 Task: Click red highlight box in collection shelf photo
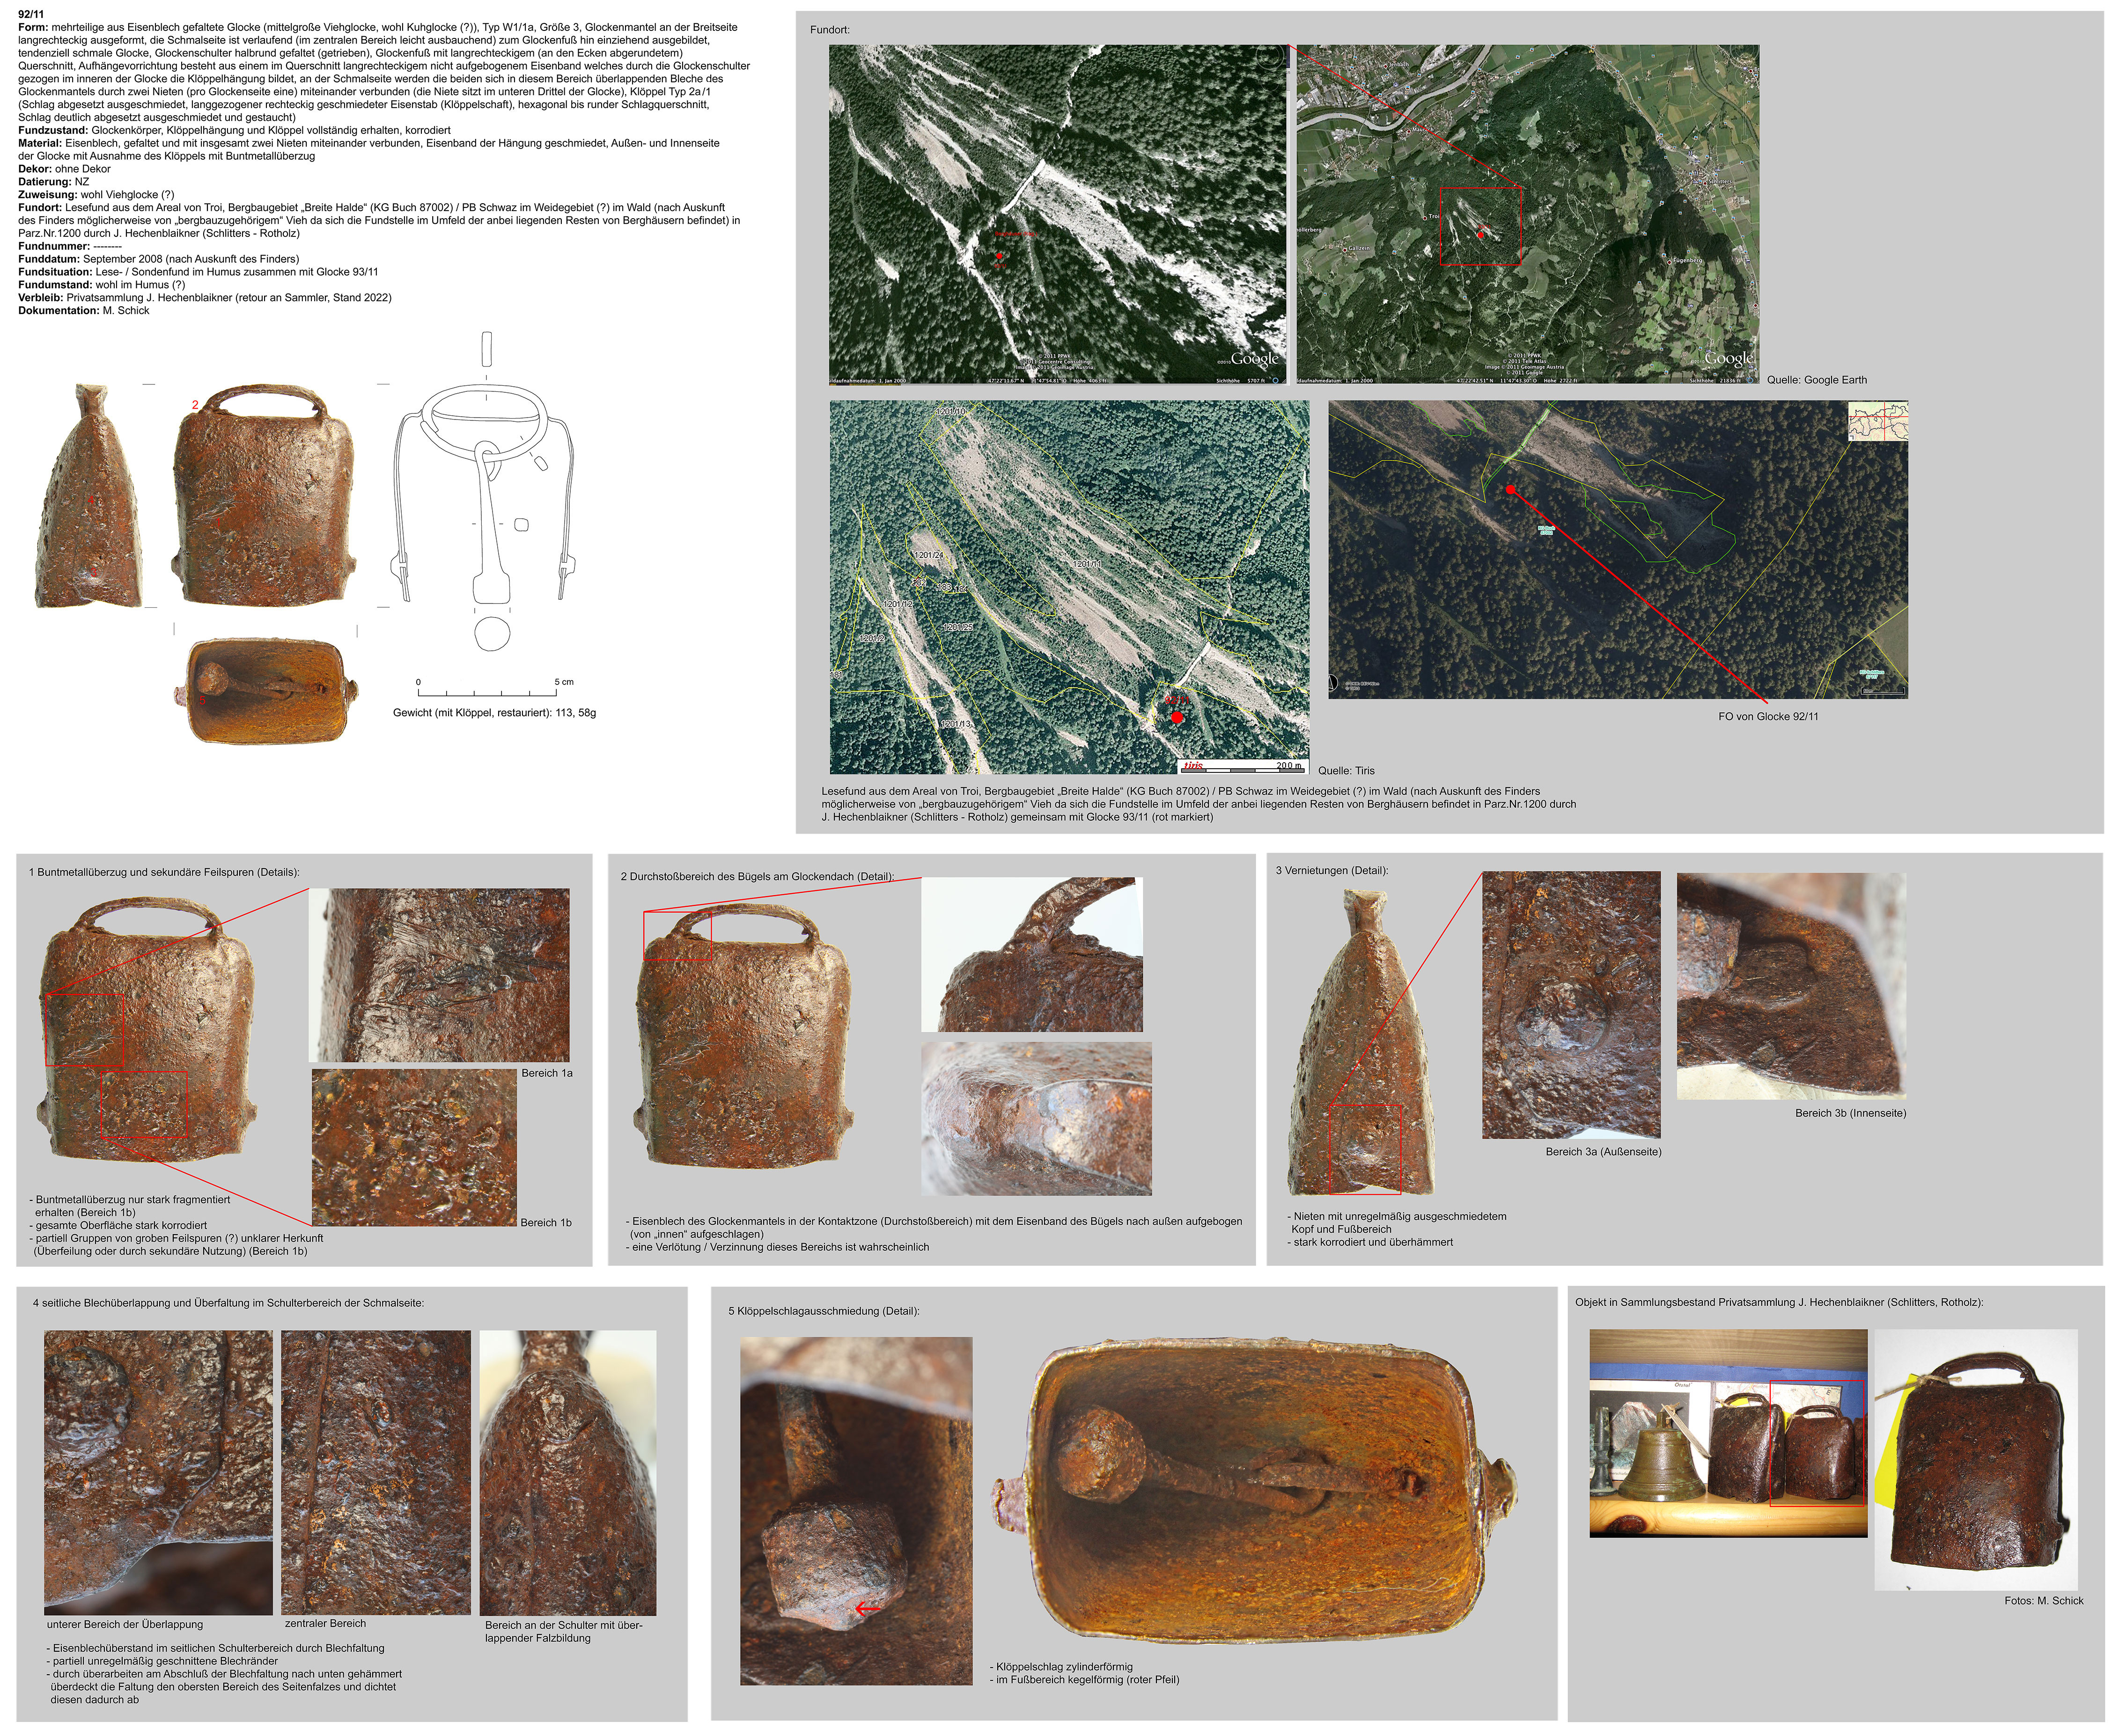(1816, 1443)
